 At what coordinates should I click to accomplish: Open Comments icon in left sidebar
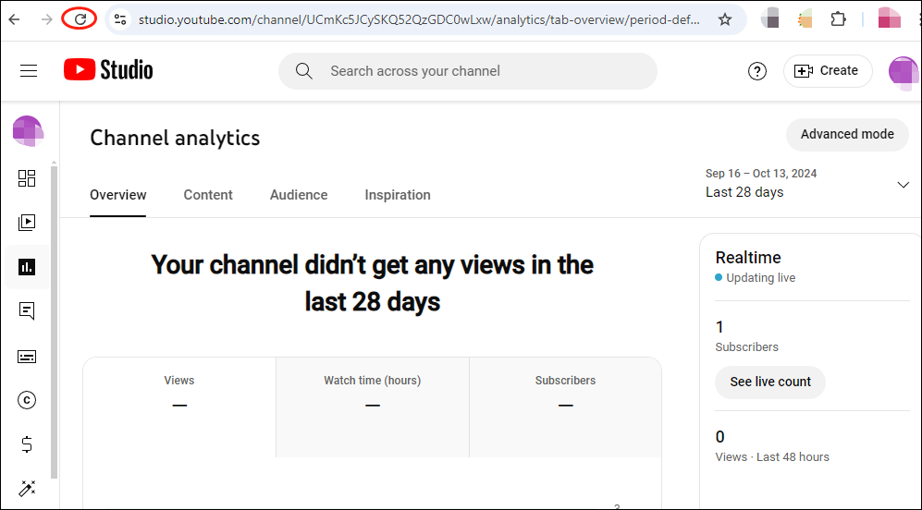27,311
